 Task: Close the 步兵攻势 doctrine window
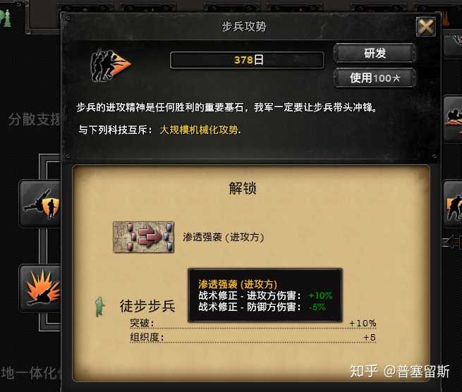[x=426, y=27]
